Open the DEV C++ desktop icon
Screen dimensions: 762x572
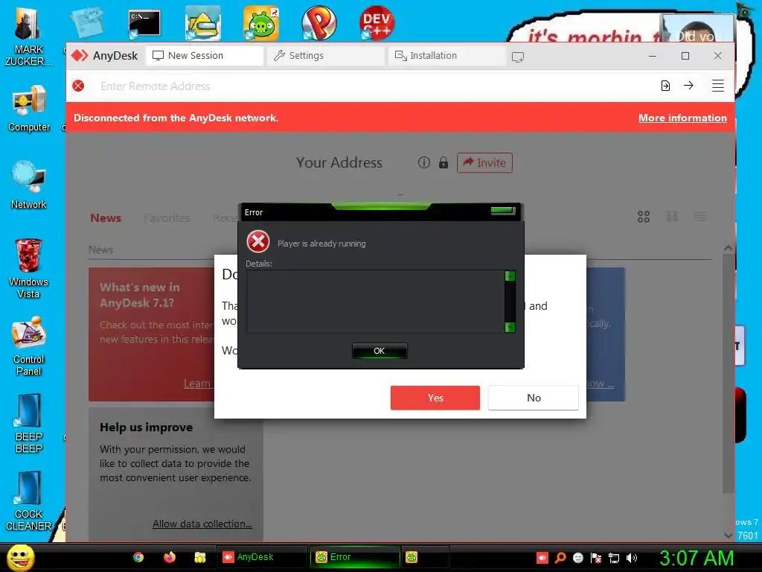click(x=377, y=23)
